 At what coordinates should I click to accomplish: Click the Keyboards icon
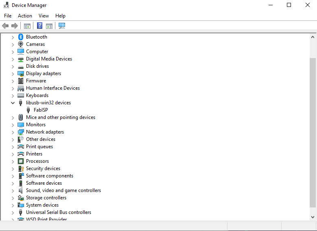(x=21, y=95)
